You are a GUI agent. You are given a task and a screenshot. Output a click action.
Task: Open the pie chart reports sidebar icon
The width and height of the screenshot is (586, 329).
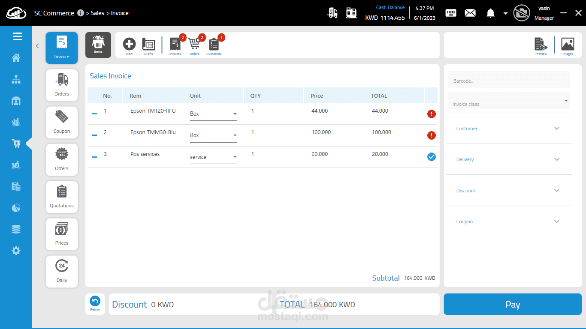pyautogui.click(x=16, y=208)
